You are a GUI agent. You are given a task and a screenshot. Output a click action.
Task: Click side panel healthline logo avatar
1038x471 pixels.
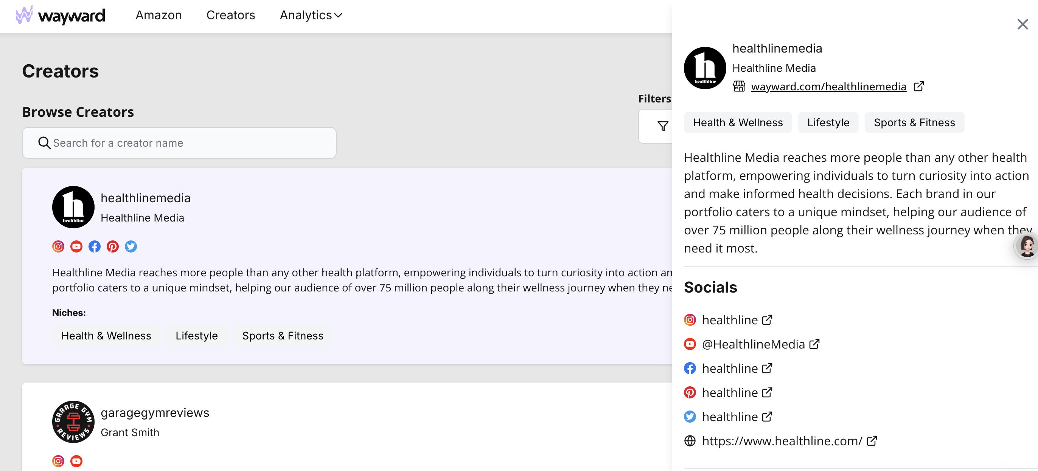[705, 68]
